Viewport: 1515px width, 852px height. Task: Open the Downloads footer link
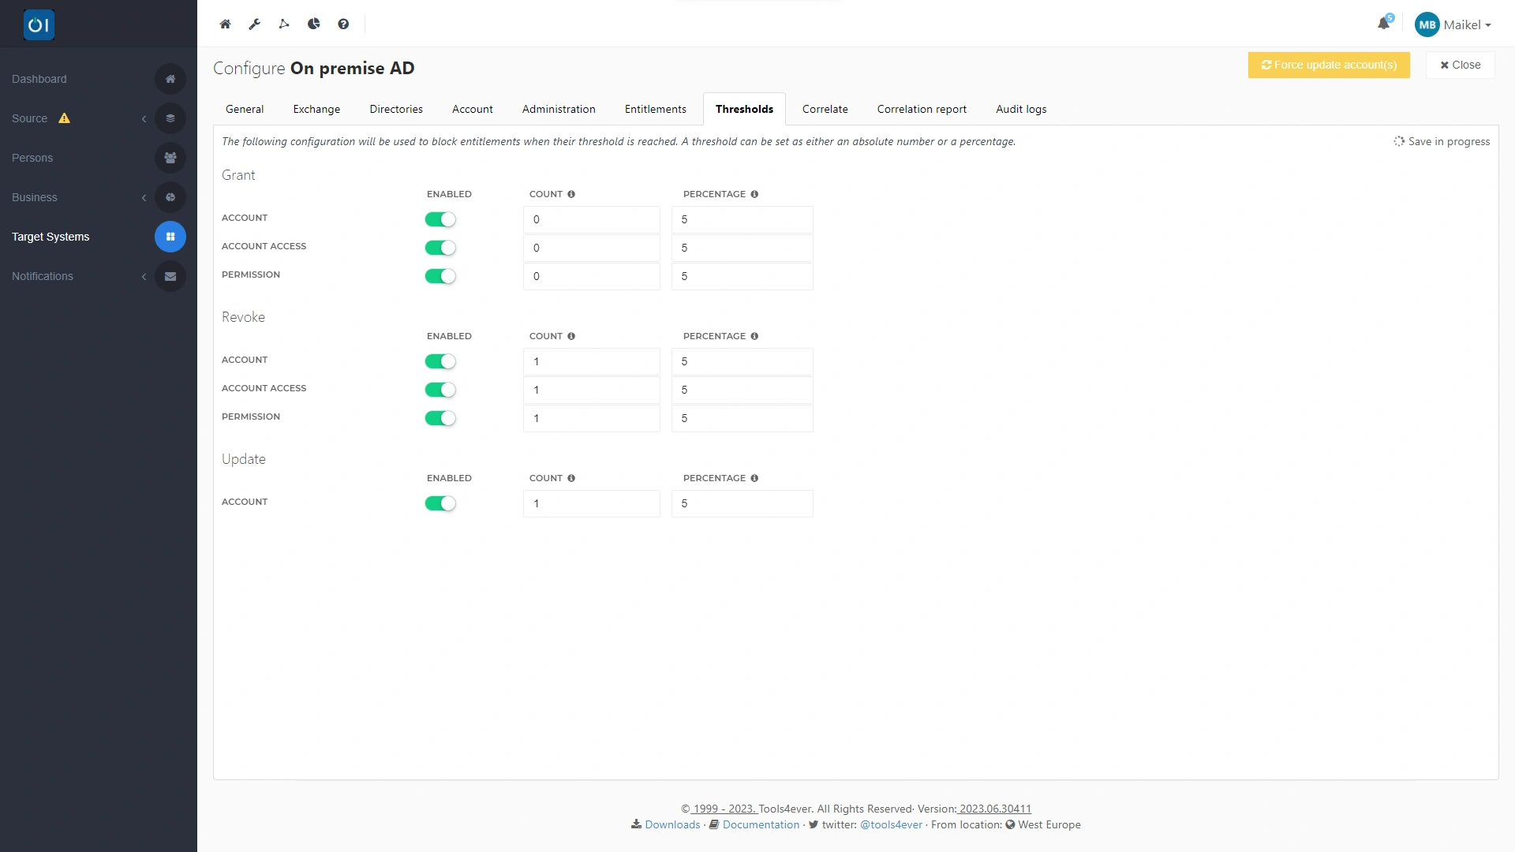coord(672,824)
